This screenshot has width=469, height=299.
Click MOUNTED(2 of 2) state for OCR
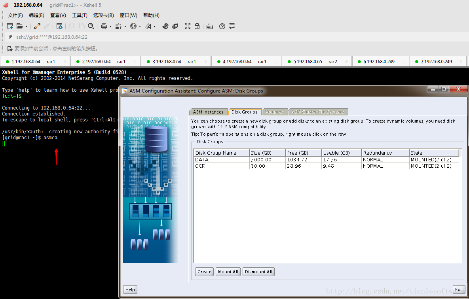pos(434,166)
